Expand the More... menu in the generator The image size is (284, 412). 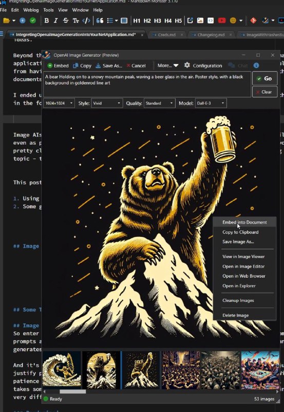[167, 65]
